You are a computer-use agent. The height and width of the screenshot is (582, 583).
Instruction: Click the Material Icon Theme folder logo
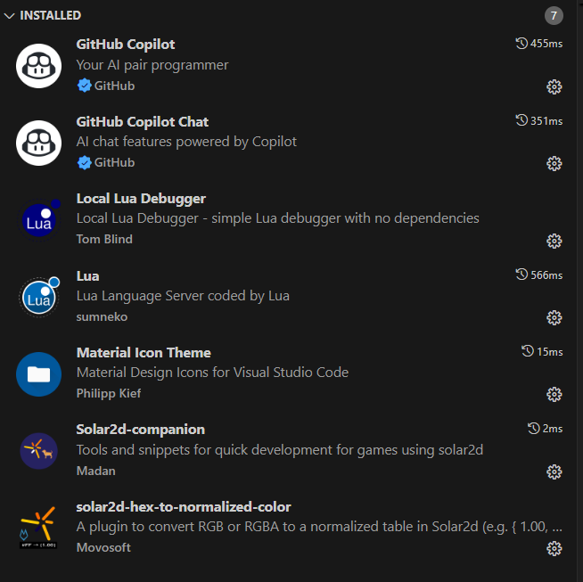(x=38, y=374)
